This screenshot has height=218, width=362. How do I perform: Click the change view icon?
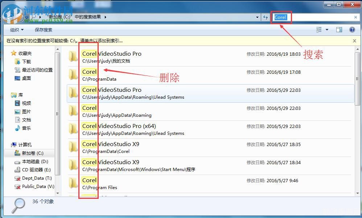pos(319,30)
